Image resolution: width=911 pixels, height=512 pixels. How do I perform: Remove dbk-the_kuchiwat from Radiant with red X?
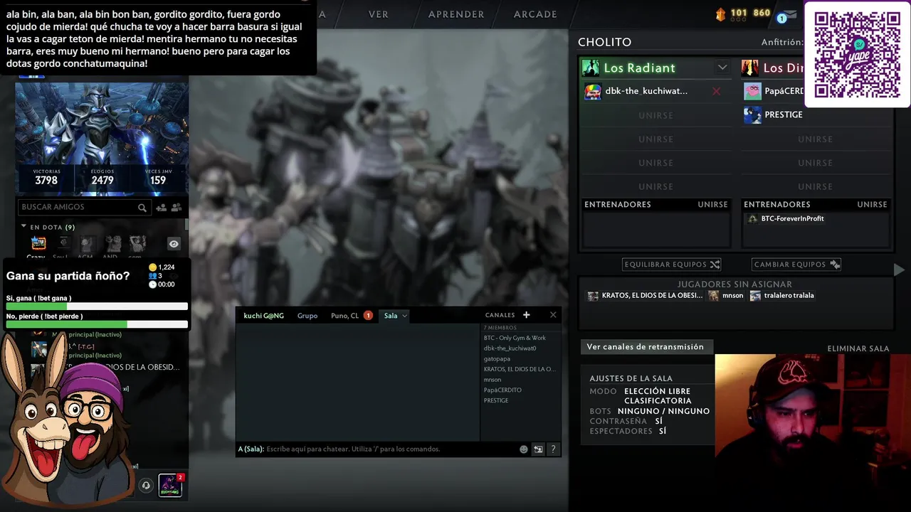(716, 91)
